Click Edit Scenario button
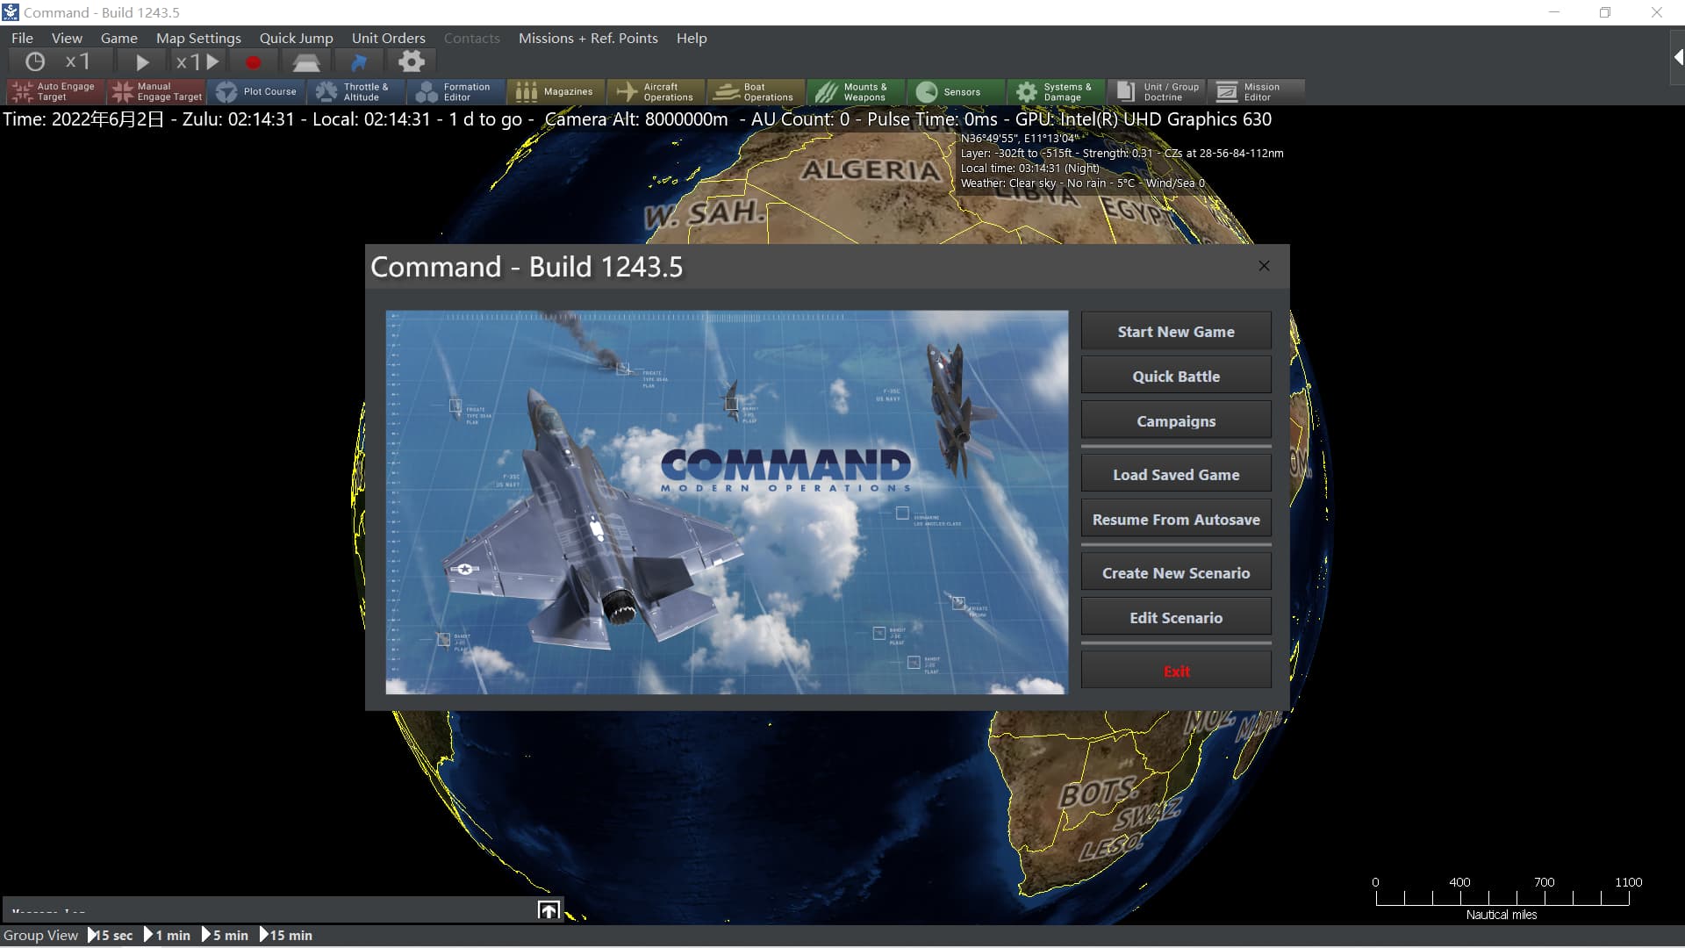This screenshot has height=948, width=1685. 1176,617
